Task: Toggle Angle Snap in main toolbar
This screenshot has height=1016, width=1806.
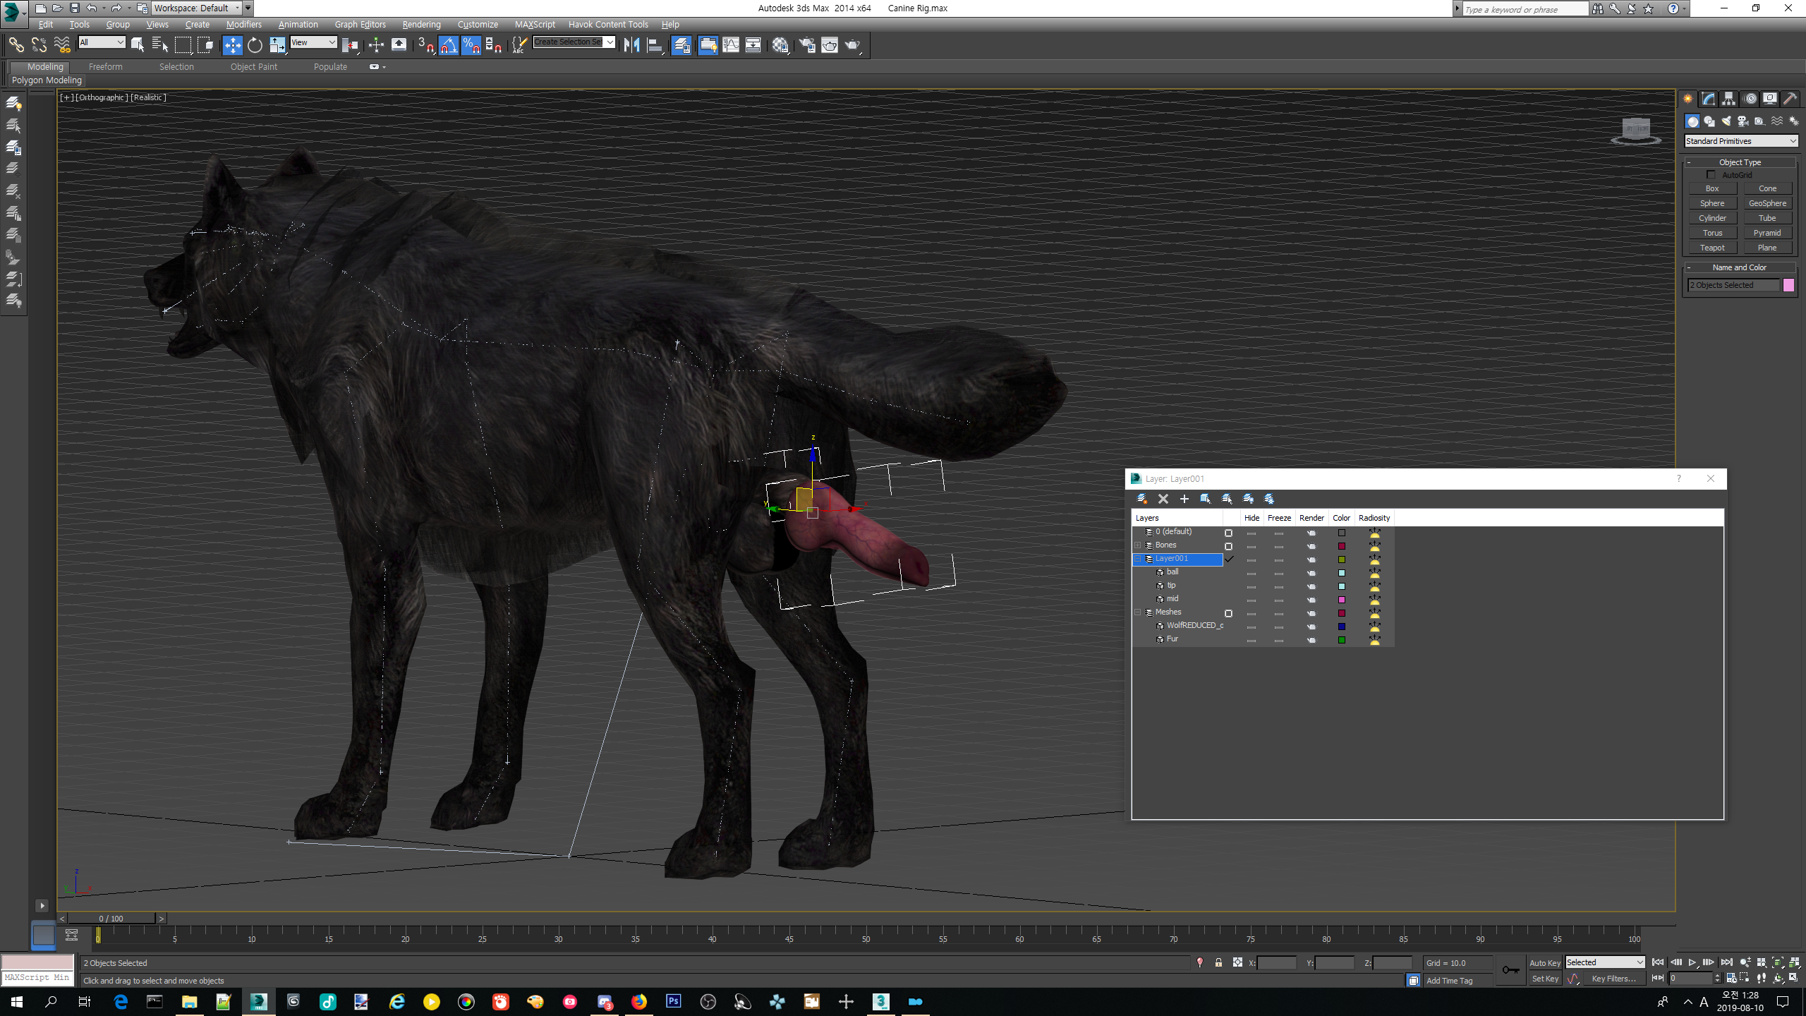Action: (x=449, y=45)
